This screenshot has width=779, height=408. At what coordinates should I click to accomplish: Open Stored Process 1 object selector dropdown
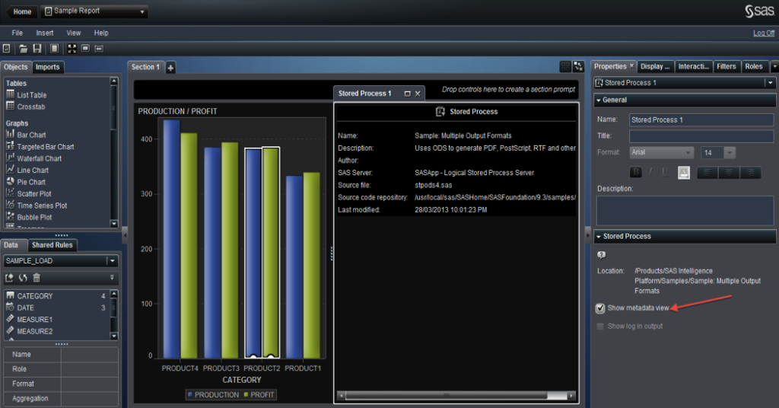point(770,83)
